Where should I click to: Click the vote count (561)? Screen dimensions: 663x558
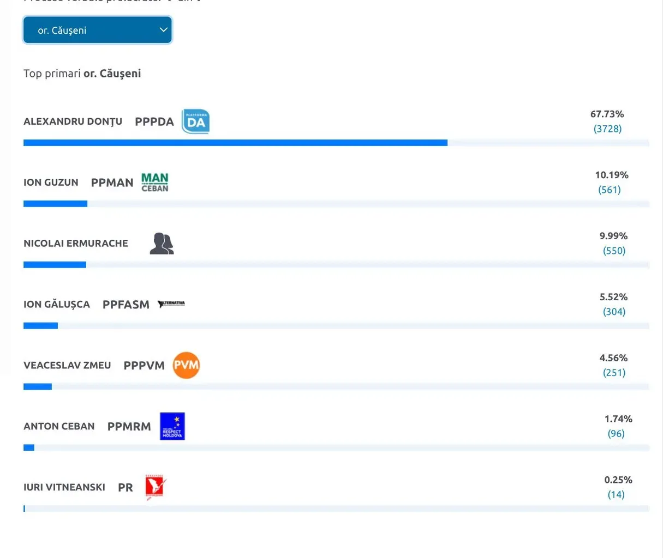coord(610,190)
